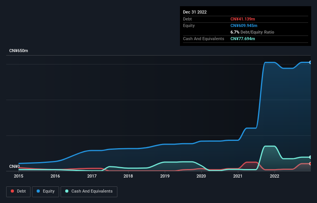Click the 2022 x-axis label
The width and height of the screenshot is (317, 203).
(275, 176)
